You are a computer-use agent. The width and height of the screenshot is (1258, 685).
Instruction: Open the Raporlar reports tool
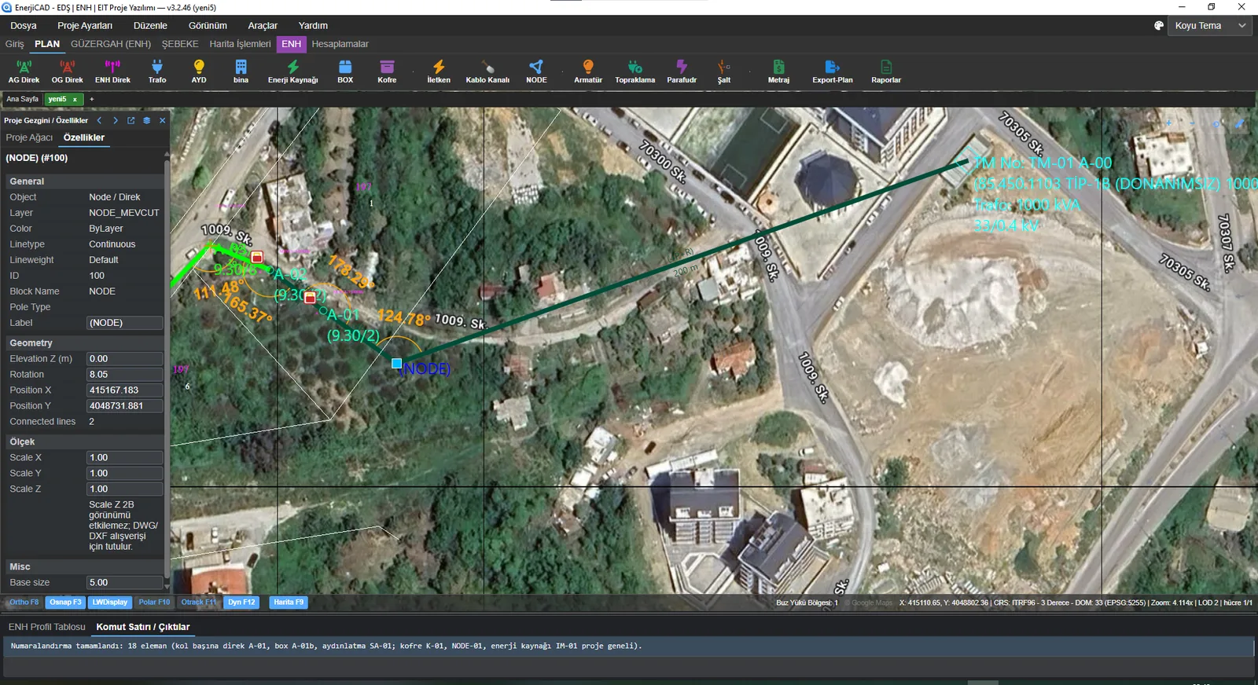886,71
